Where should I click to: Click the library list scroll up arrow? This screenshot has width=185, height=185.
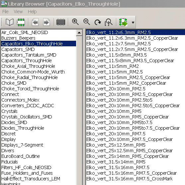[x=79, y=33]
